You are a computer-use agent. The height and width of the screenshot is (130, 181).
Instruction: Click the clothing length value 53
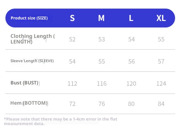pos(101,39)
